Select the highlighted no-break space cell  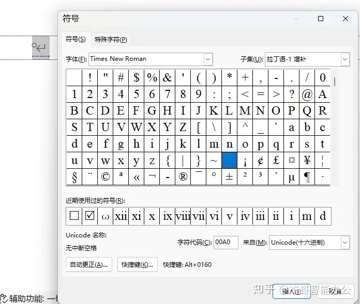tap(229, 160)
